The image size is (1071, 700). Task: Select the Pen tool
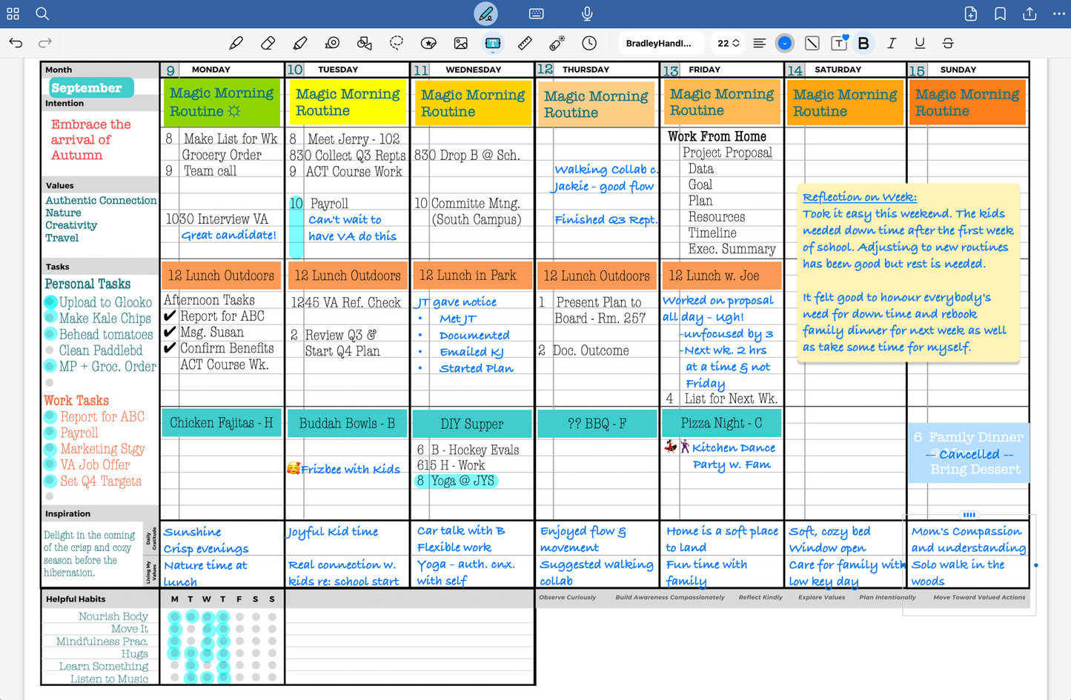click(x=236, y=44)
